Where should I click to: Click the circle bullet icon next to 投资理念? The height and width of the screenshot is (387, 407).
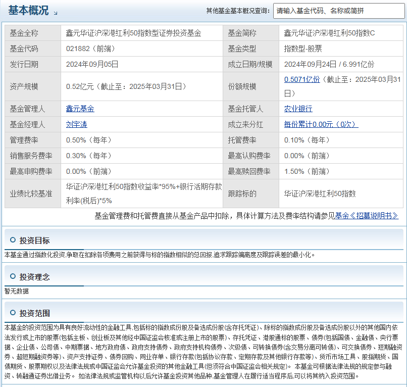(13, 276)
